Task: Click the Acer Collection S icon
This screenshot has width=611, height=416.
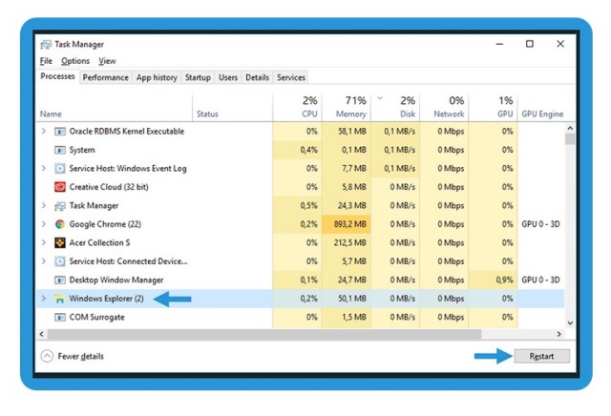Action: point(59,243)
